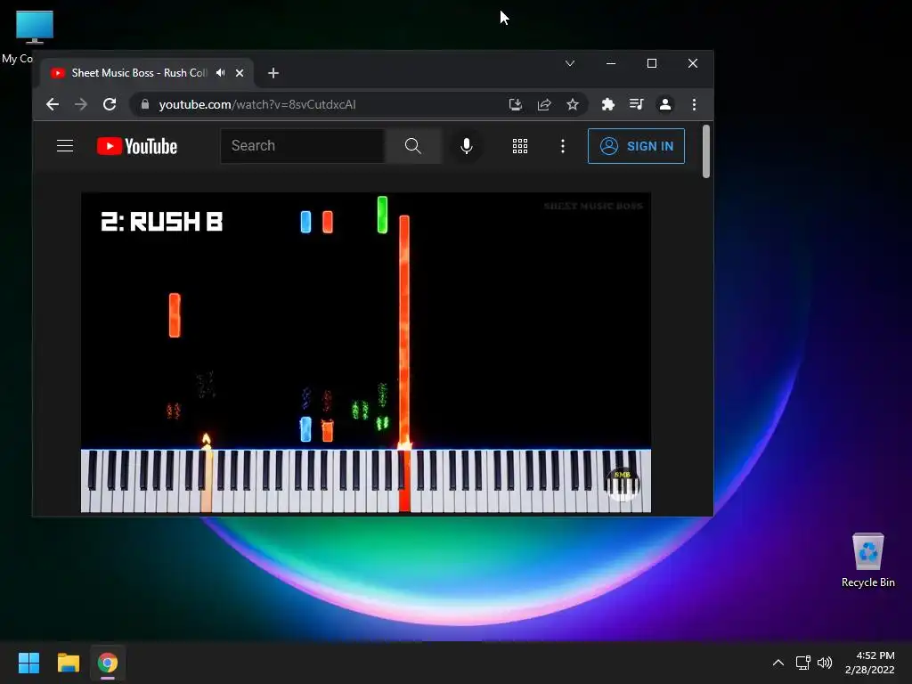This screenshot has height=684, width=912.
Task: Focus the YouTube Search field
Action: coord(303,146)
